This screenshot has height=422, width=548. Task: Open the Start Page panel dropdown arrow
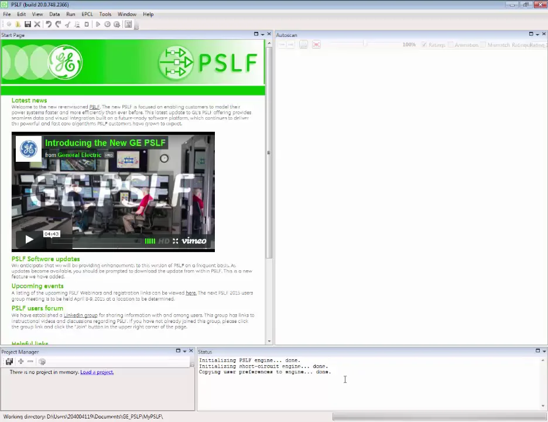[262, 35]
